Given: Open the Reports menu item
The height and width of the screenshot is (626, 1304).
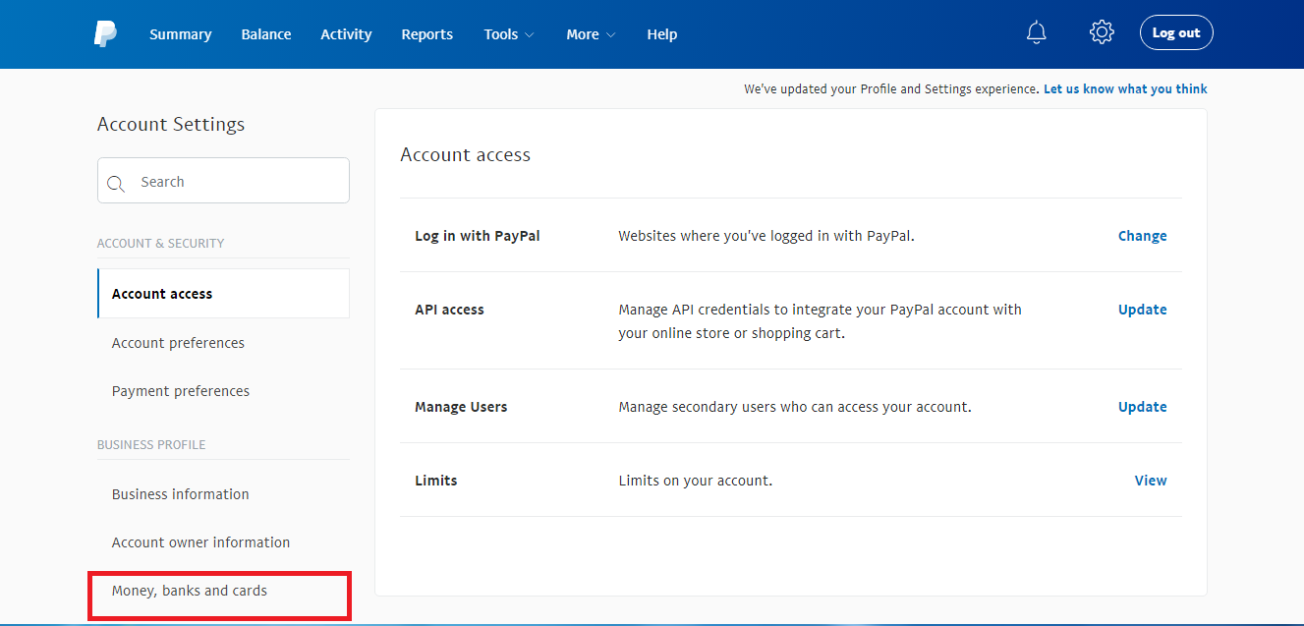Looking at the screenshot, I should tap(426, 34).
